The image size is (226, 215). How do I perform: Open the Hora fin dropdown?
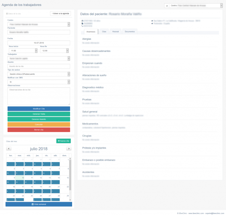pyautogui.click(x=54, y=51)
